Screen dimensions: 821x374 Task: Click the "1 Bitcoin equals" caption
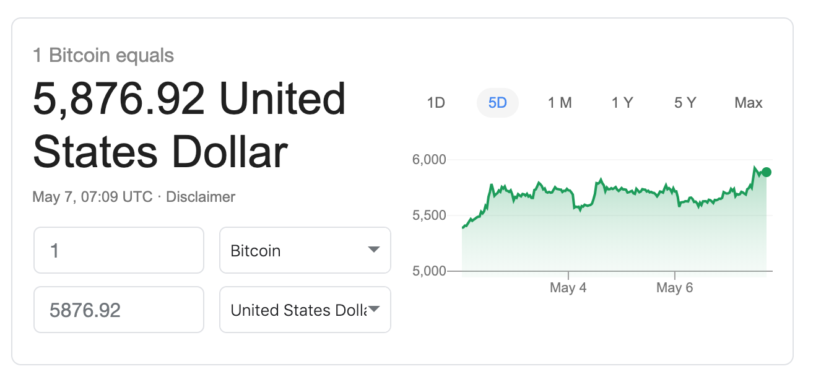click(x=103, y=56)
